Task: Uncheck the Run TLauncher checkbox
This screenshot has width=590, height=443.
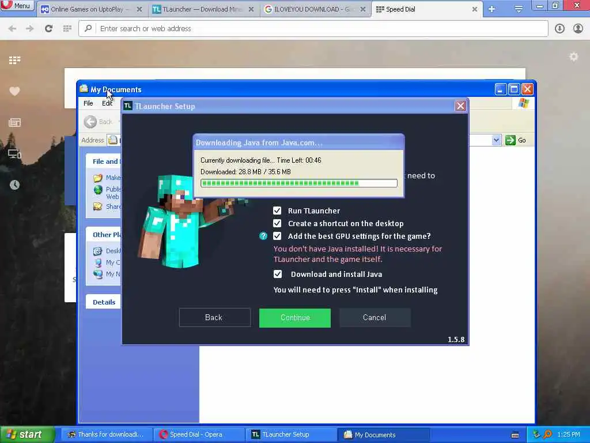Action: [x=277, y=211]
